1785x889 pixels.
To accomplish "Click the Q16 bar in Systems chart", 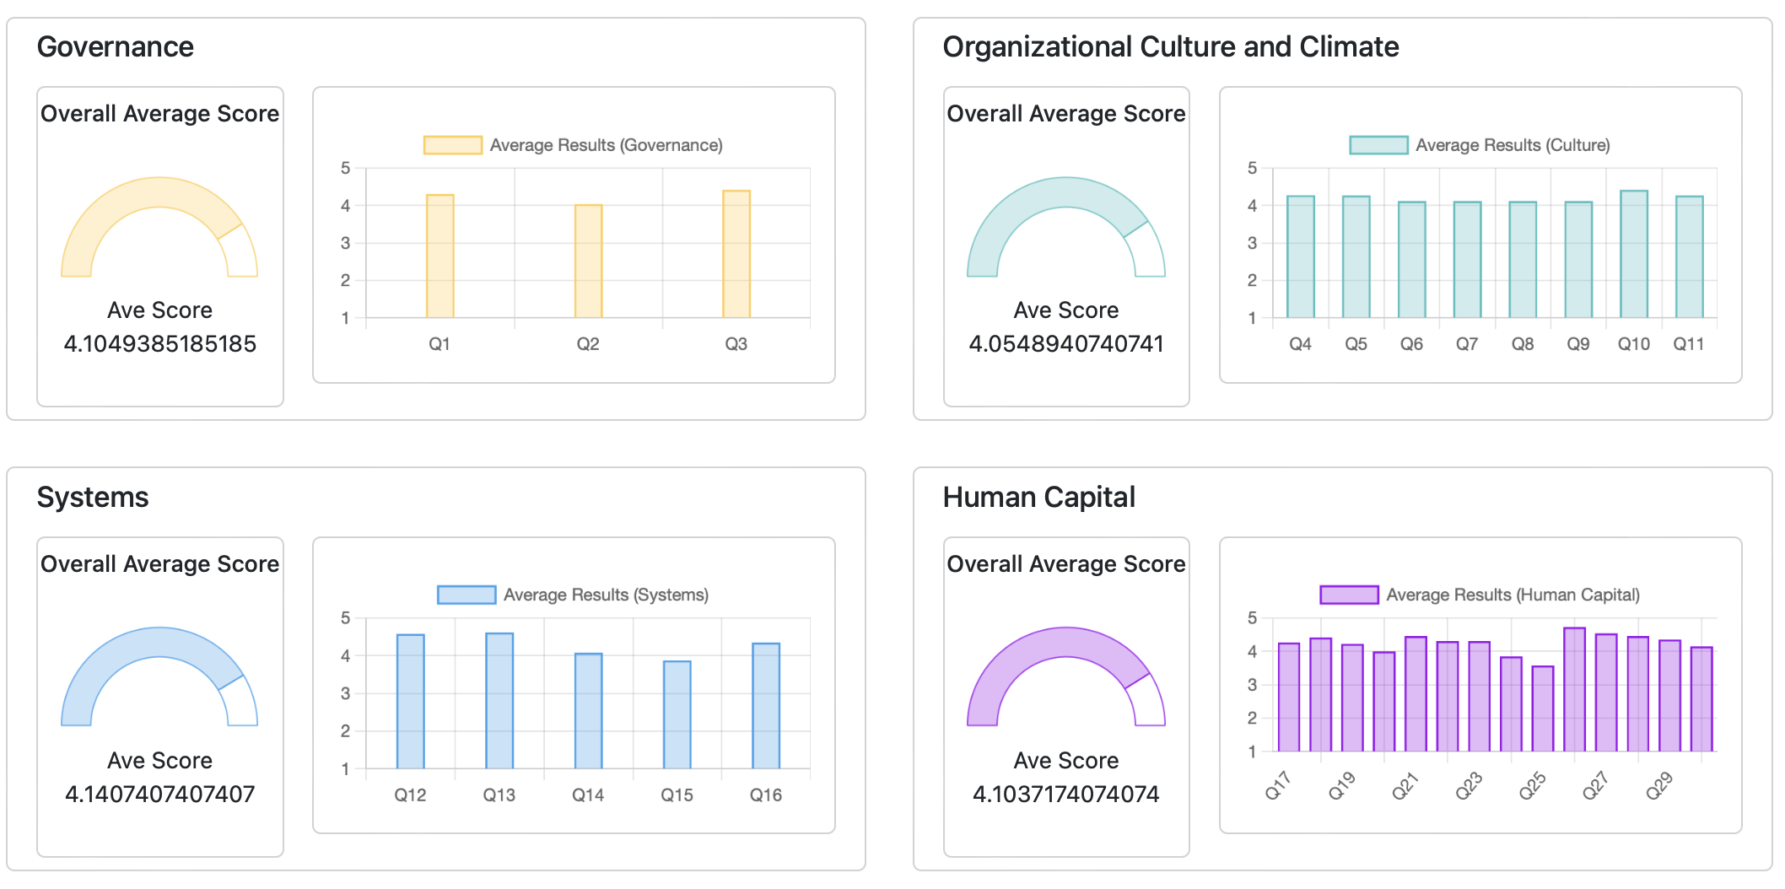I will pos(766,706).
